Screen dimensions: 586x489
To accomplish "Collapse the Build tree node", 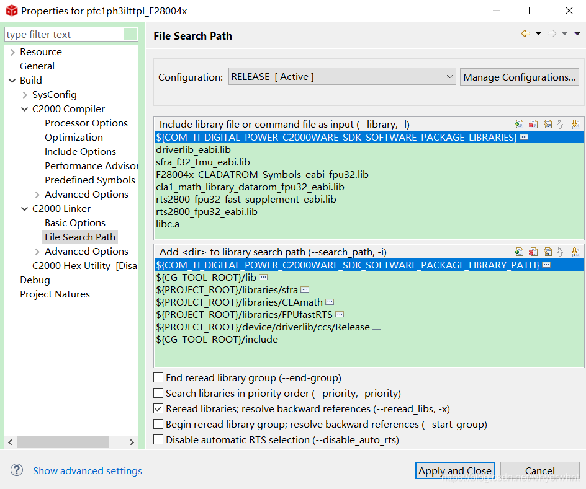I will click(x=12, y=80).
